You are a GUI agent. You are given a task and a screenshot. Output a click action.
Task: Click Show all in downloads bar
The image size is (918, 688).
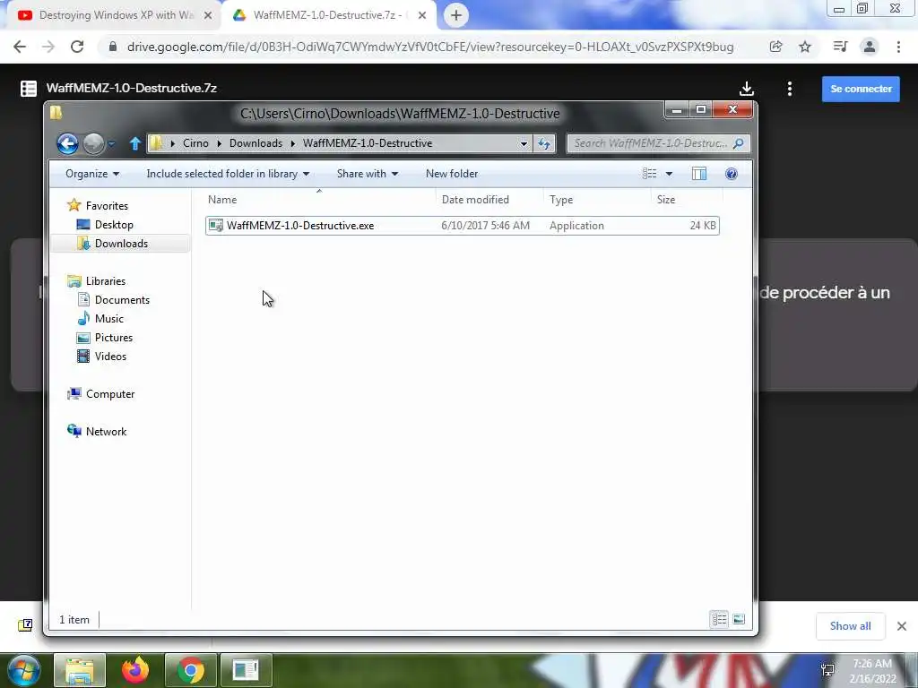(850, 626)
